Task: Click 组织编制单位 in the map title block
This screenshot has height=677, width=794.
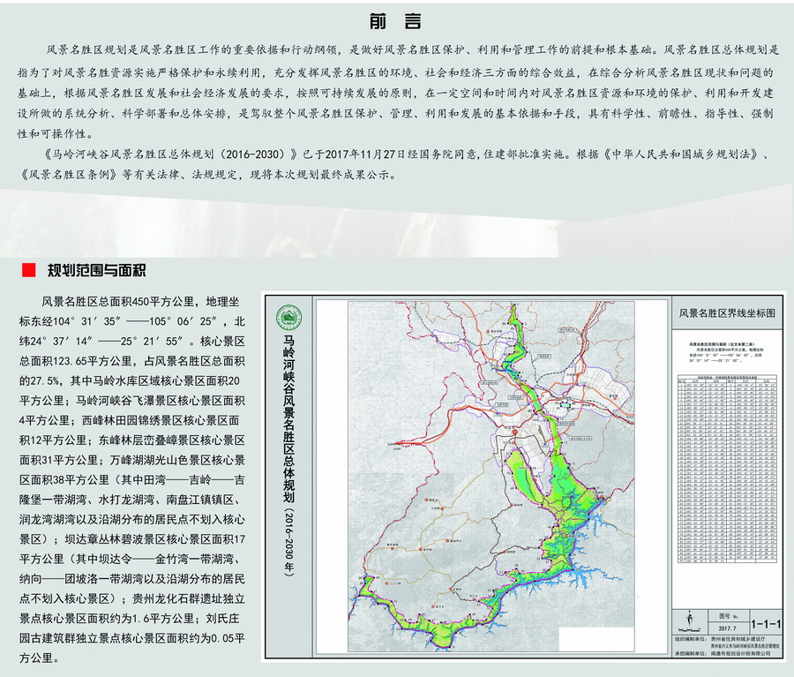Action: tap(690, 640)
